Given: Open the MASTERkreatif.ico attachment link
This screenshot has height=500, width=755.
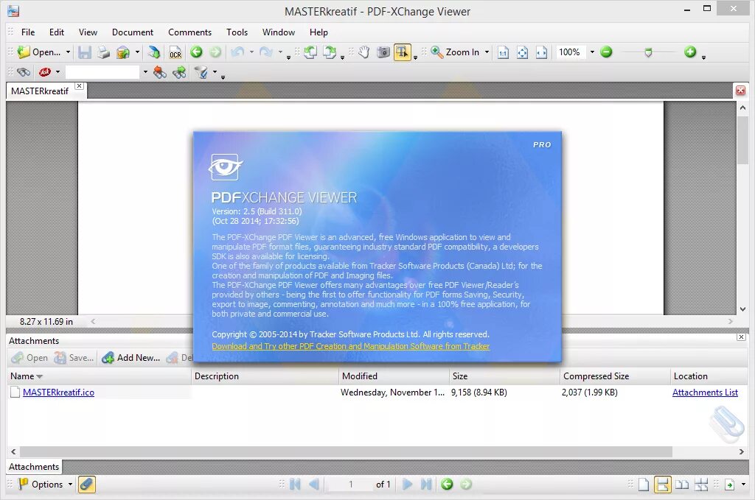Looking at the screenshot, I should pos(58,392).
